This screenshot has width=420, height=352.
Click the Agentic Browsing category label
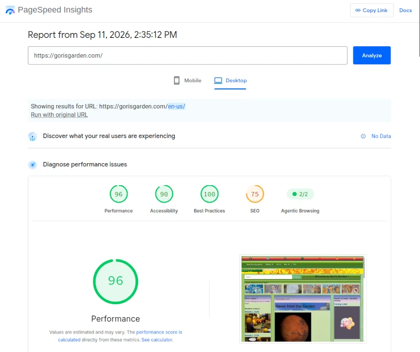(300, 211)
